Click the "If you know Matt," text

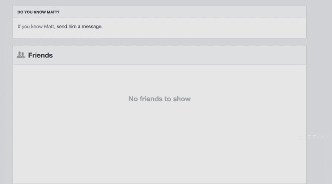pyautogui.click(x=36, y=27)
